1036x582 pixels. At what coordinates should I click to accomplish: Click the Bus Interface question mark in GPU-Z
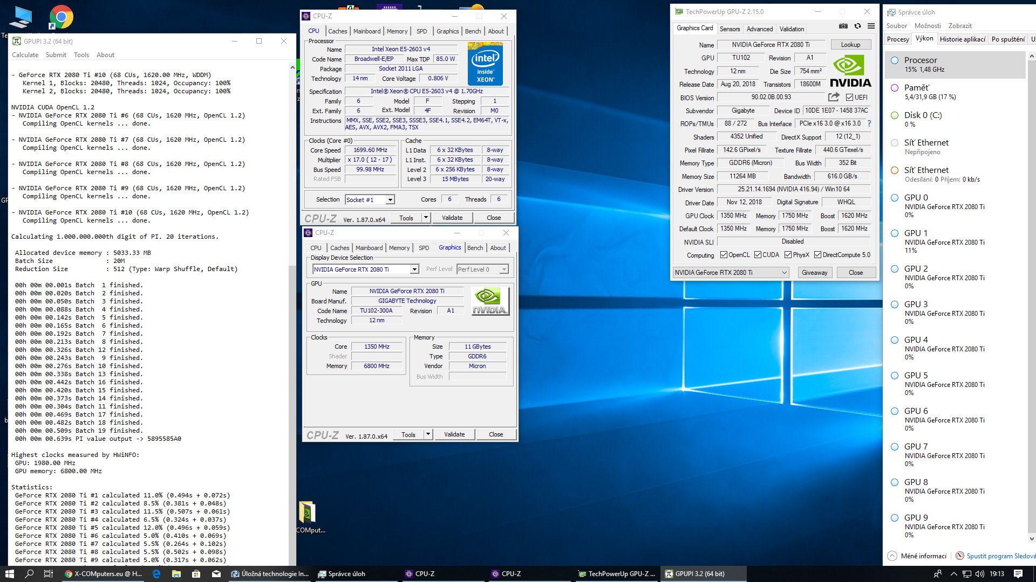(x=869, y=123)
